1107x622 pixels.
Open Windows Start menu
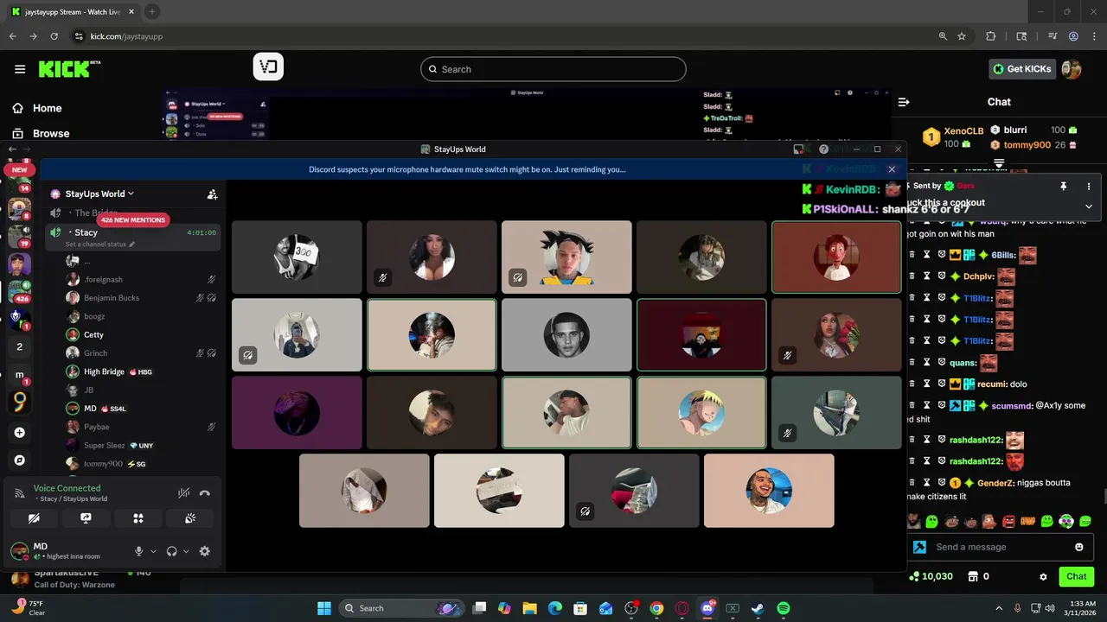pyautogui.click(x=324, y=608)
